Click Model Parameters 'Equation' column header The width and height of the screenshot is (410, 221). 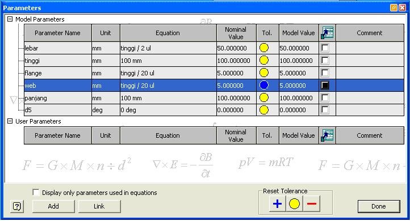tap(168, 33)
